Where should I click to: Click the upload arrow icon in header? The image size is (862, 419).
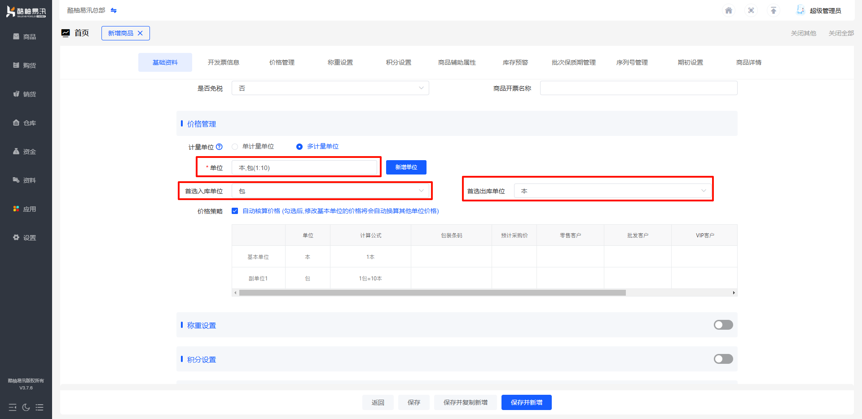pyautogui.click(x=773, y=10)
